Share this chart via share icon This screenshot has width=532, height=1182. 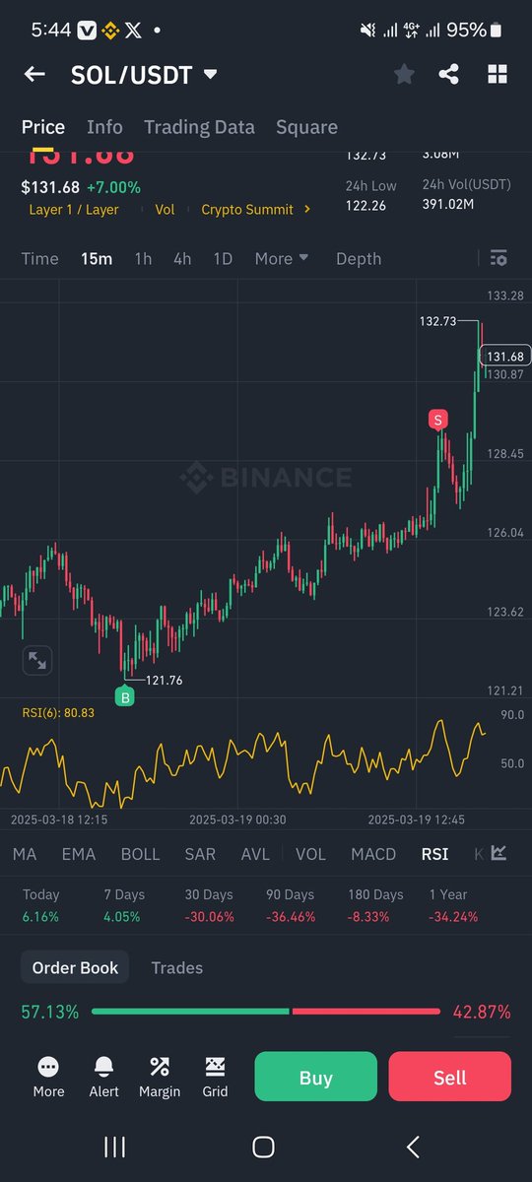coord(449,74)
